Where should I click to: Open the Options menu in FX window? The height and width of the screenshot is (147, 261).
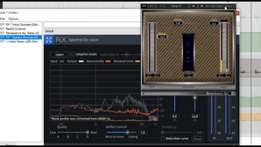tap(14, 19)
